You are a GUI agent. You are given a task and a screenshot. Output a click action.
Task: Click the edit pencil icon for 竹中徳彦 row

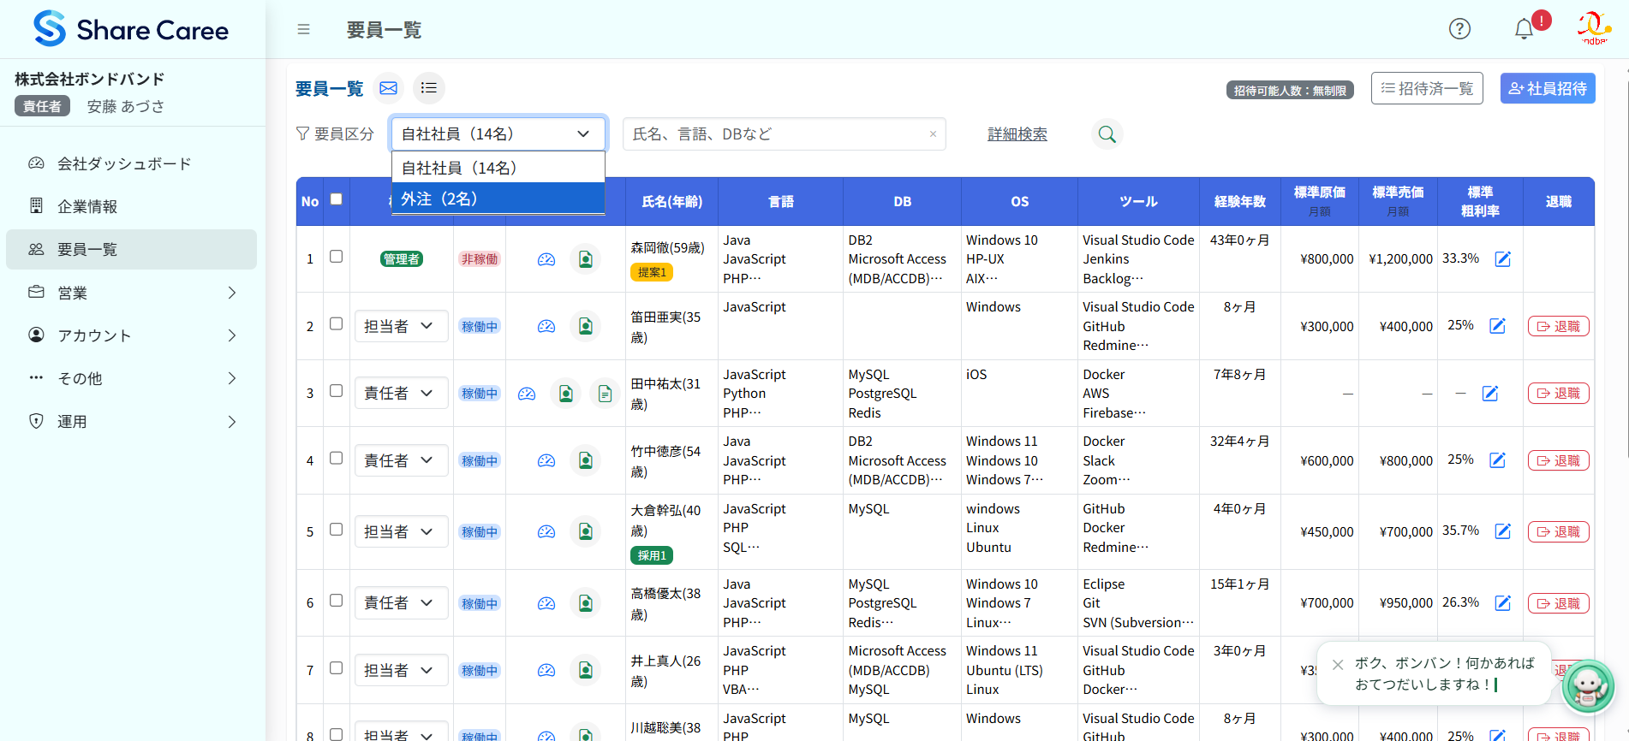click(x=1498, y=460)
